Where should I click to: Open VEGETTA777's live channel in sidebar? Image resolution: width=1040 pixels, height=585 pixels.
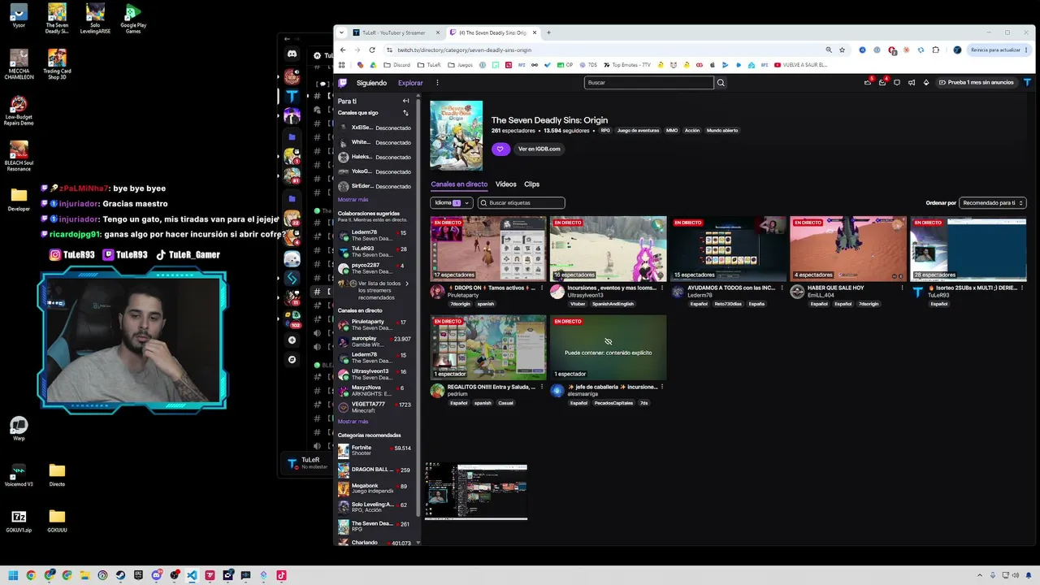click(x=375, y=407)
